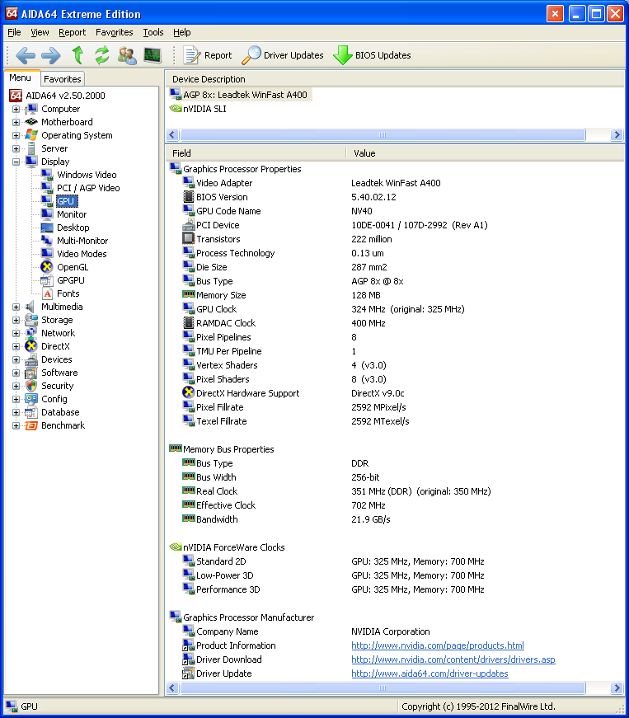Open the nvidia.com drivers.asp link
Image resolution: width=629 pixels, height=718 pixels.
coord(453,659)
